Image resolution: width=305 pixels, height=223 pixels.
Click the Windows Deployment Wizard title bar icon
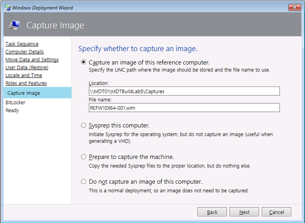tap(7, 7)
